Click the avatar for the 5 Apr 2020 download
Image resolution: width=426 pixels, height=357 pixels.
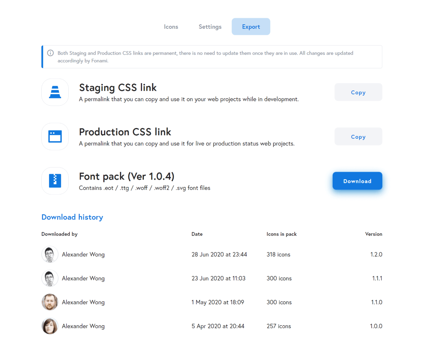[50, 326]
